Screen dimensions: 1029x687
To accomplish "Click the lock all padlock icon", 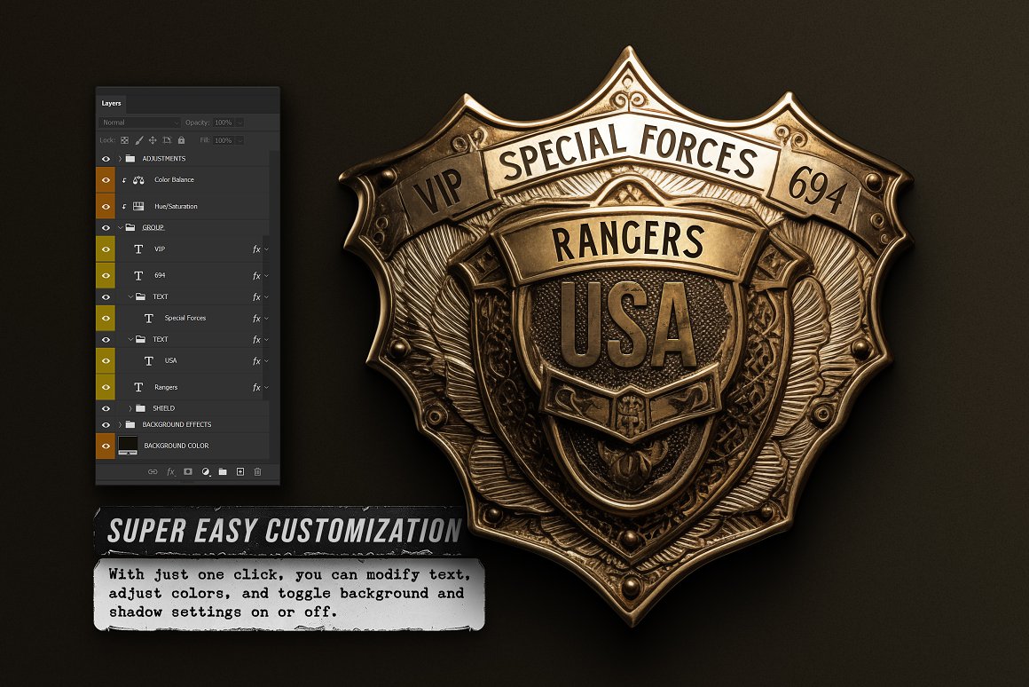I will [x=181, y=140].
